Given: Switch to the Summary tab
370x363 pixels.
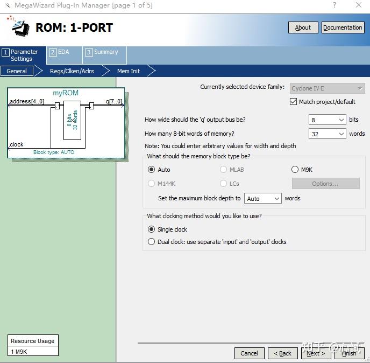Looking at the screenshot, I should 104,55.
